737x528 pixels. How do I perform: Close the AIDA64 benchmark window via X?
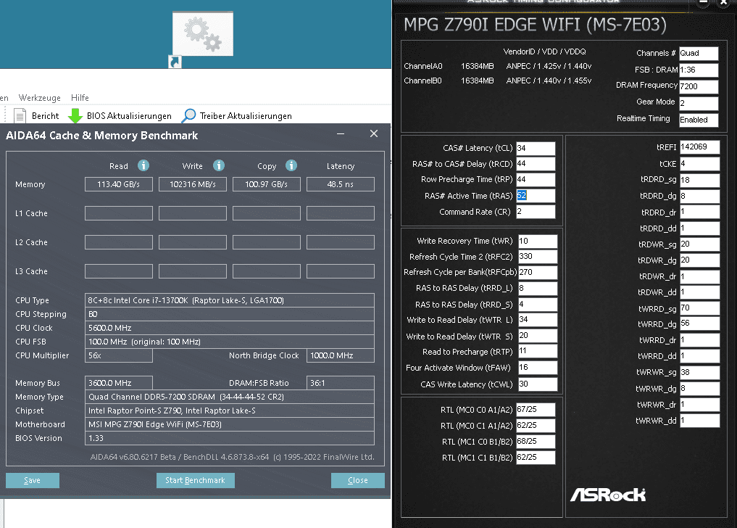[x=374, y=133]
